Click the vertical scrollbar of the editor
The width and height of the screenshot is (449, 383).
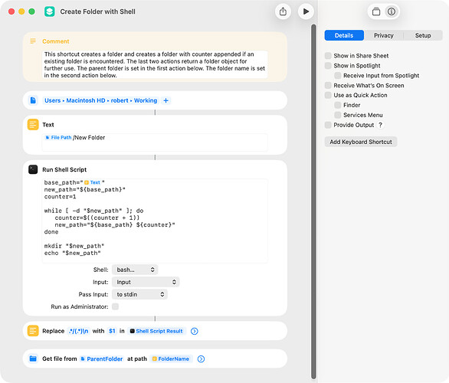[313, 201]
